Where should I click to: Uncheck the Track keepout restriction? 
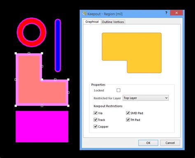pos(95,120)
